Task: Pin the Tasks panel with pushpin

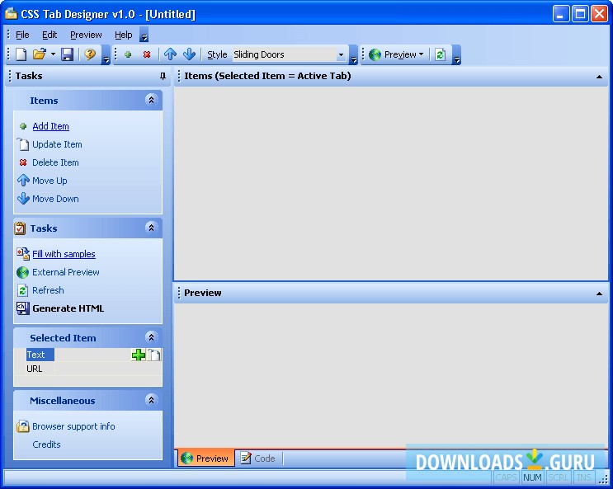Action: click(163, 76)
